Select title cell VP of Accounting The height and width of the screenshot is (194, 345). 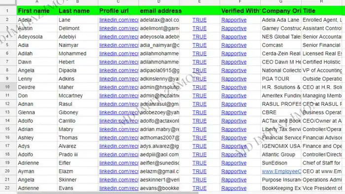pyautogui.click(x=321, y=70)
